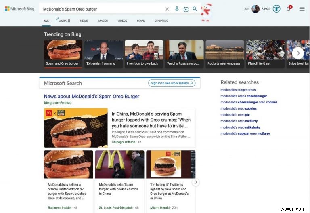The width and height of the screenshot is (310, 213).
Task: Click the rewards points 53931
Action: pyautogui.click(x=266, y=9)
